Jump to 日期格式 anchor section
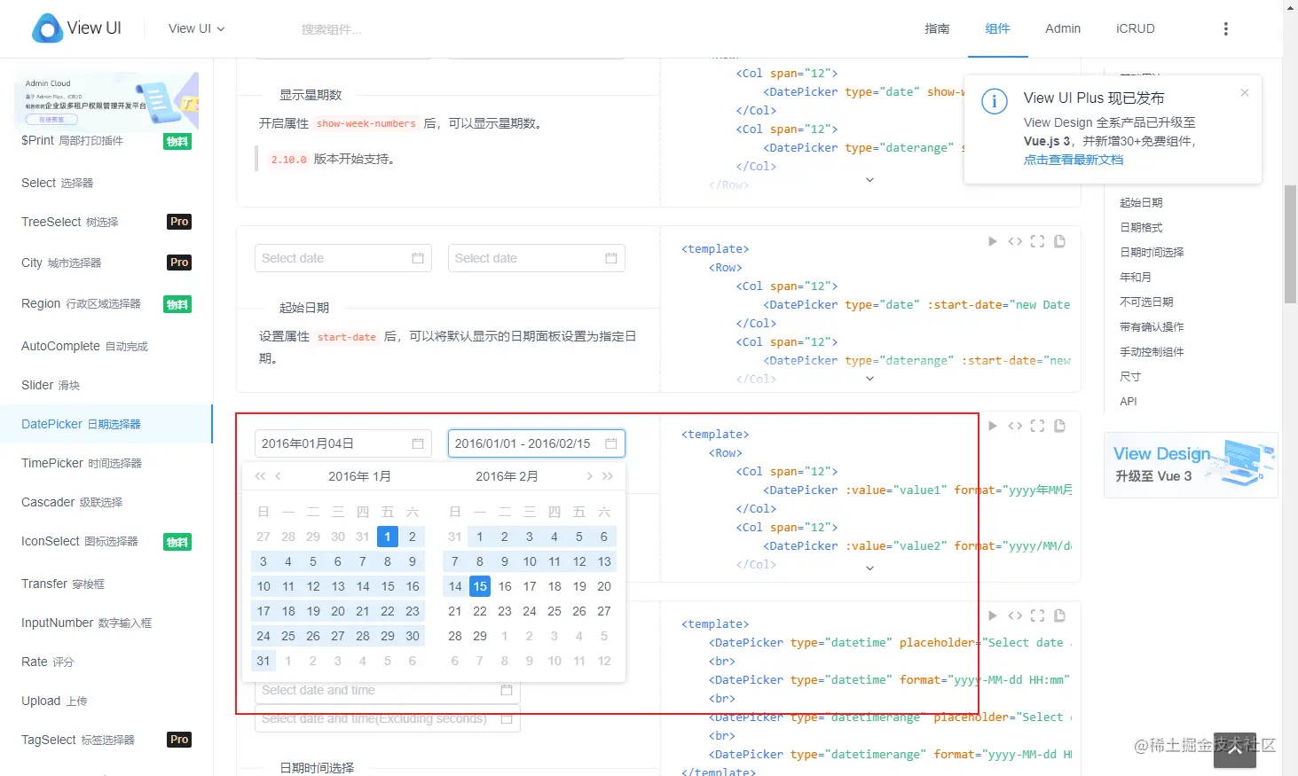This screenshot has width=1298, height=776. pos(1141,227)
